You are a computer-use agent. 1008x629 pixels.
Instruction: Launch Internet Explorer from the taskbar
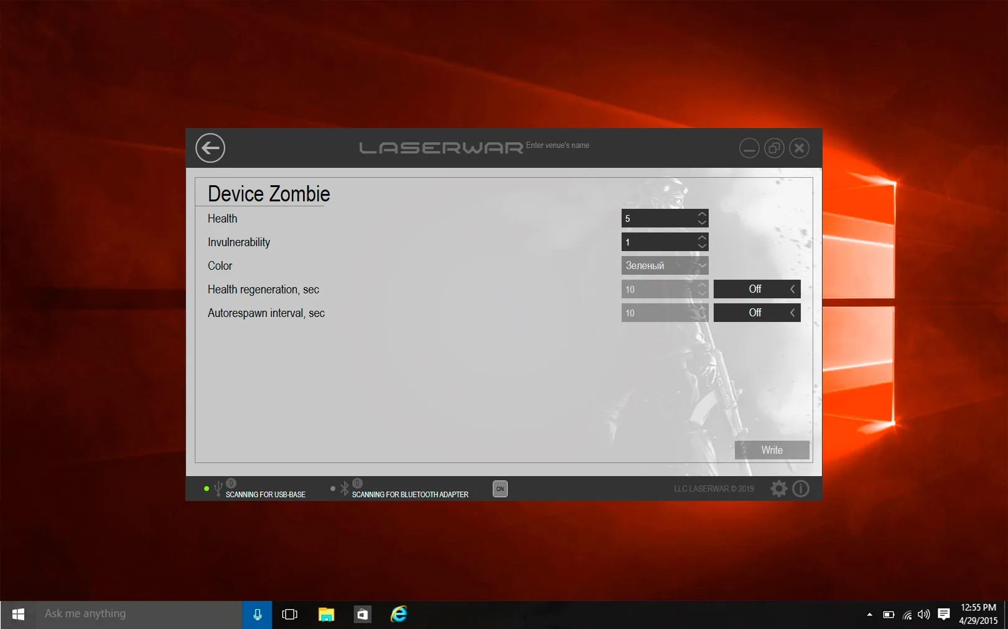[x=398, y=615]
